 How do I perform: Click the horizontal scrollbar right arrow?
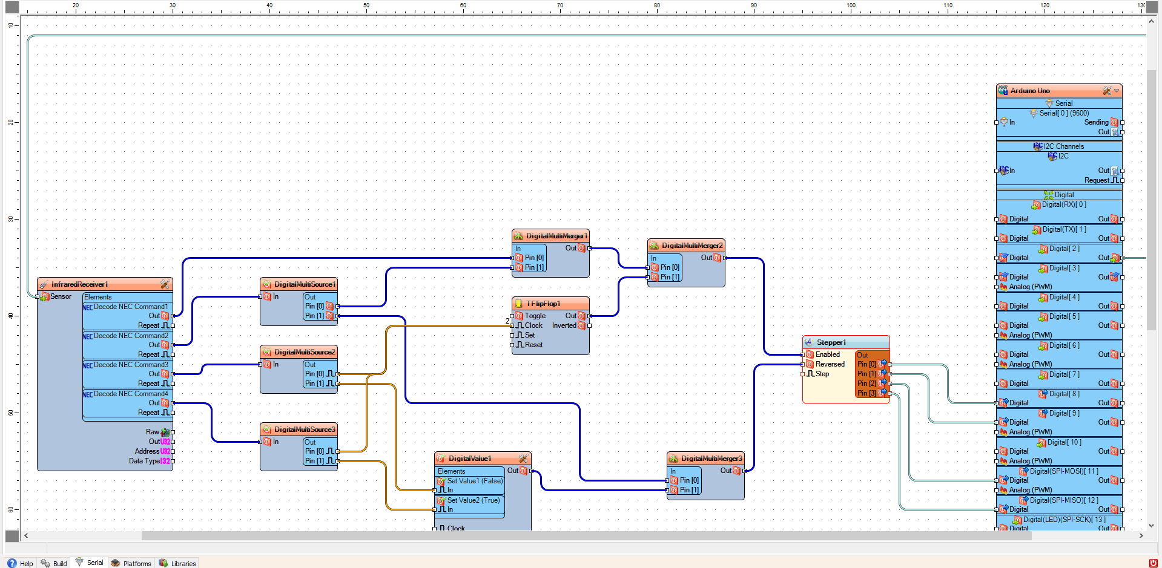tap(1141, 535)
